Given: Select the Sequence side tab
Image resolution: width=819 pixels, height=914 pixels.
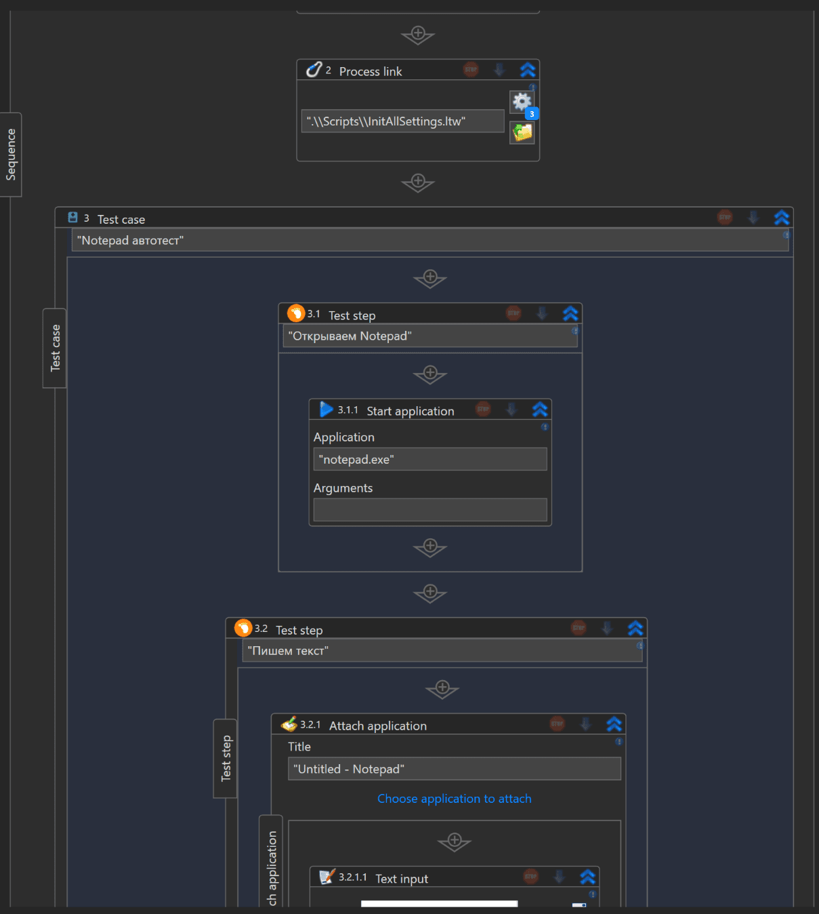Looking at the screenshot, I should 11,155.
